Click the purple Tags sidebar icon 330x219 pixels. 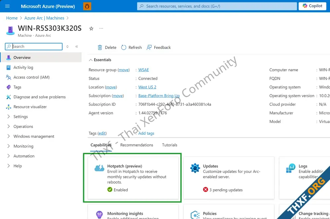(8, 87)
